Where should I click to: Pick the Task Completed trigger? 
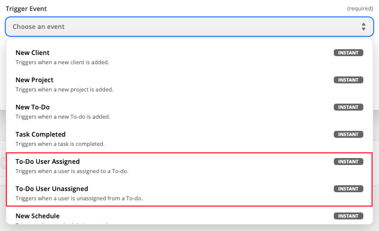tap(189, 139)
